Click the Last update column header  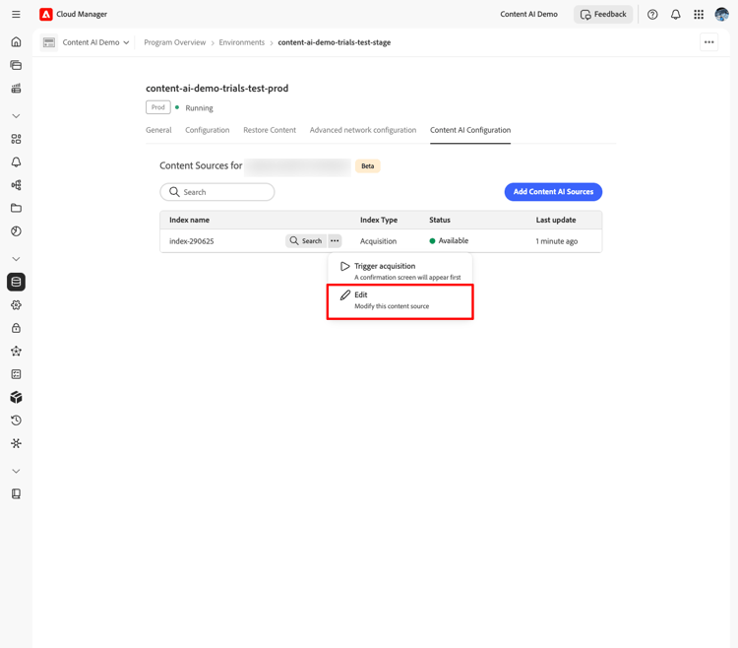pyautogui.click(x=556, y=220)
